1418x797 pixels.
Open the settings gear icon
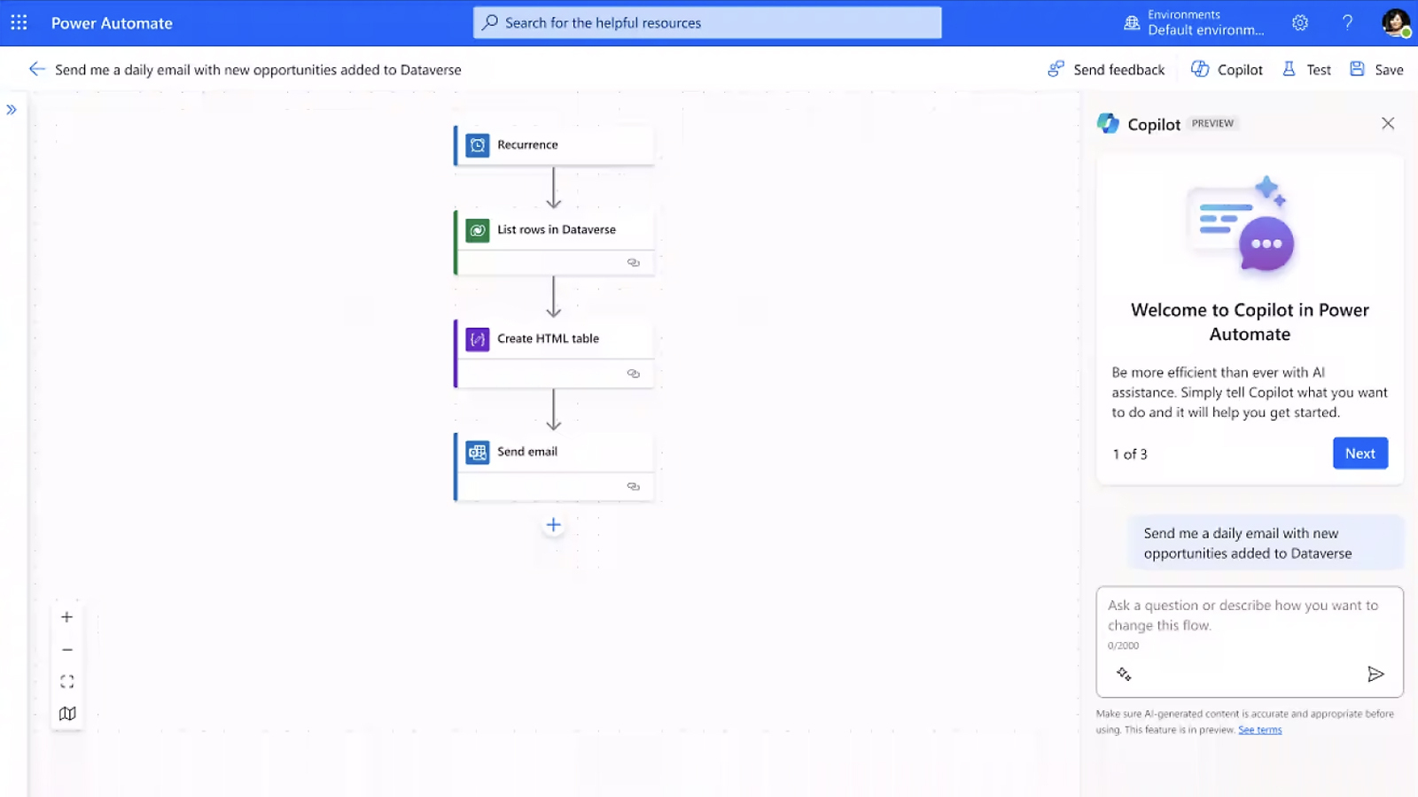(x=1300, y=23)
